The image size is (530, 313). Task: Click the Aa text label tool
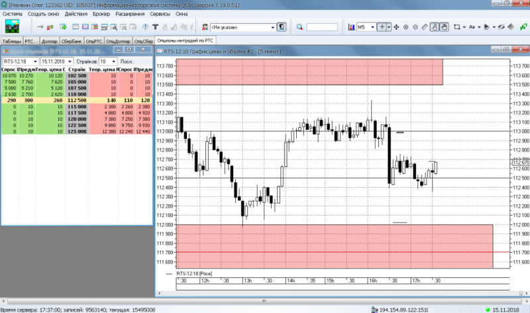472,27
